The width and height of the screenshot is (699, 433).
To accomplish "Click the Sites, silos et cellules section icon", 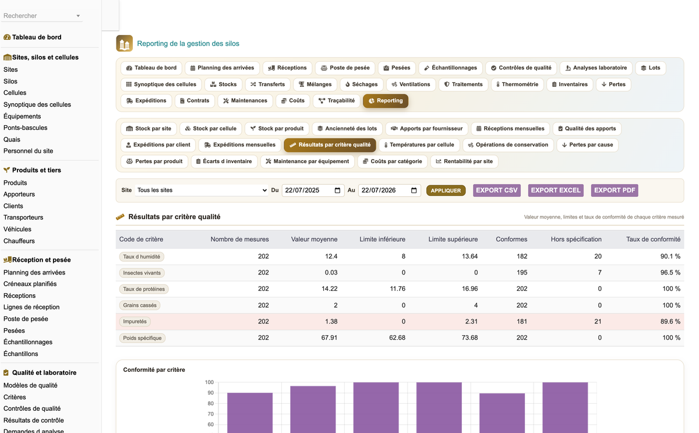I will tap(8, 58).
